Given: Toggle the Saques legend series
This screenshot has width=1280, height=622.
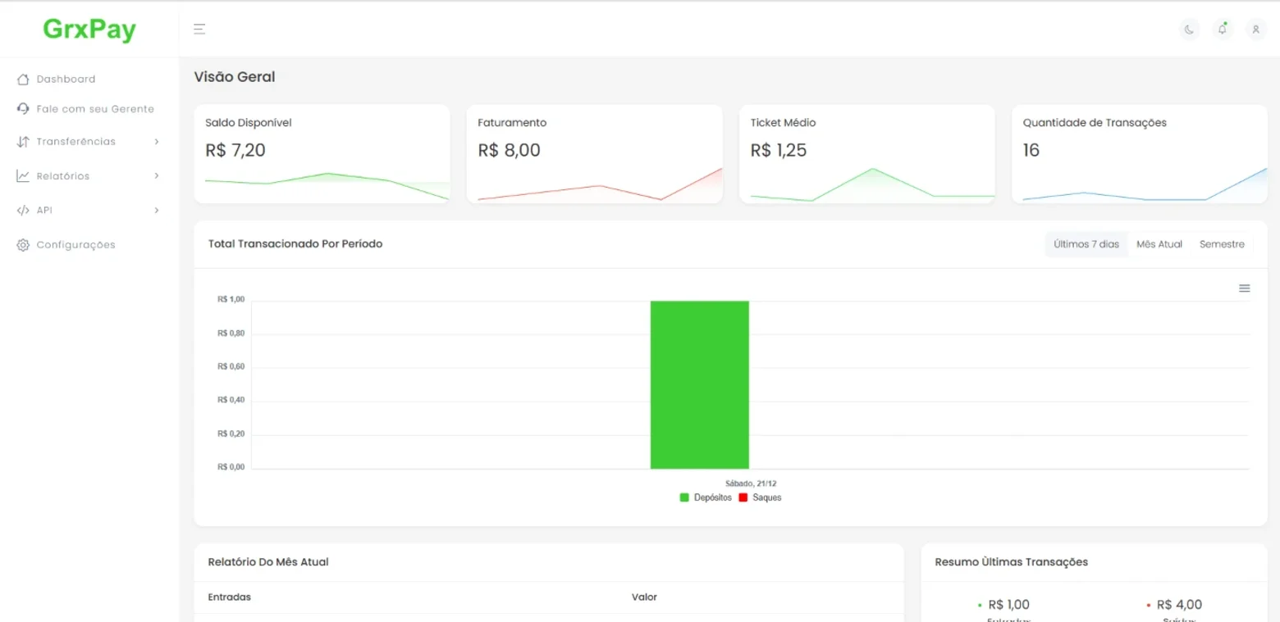Looking at the screenshot, I should 760,497.
